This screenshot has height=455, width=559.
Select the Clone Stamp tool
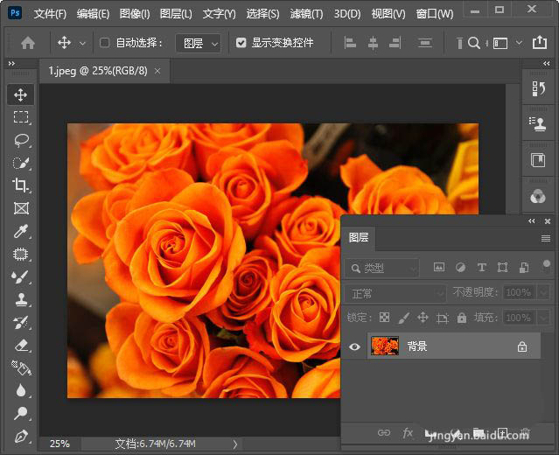click(21, 299)
